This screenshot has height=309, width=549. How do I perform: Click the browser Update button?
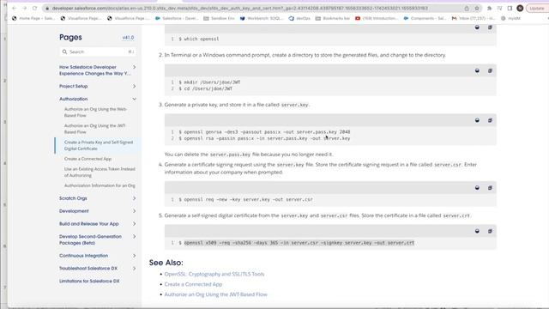[537, 8]
